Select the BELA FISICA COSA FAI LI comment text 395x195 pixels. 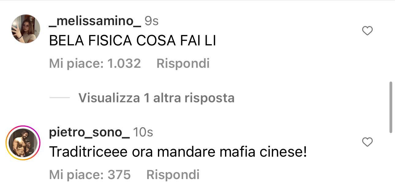point(133,41)
